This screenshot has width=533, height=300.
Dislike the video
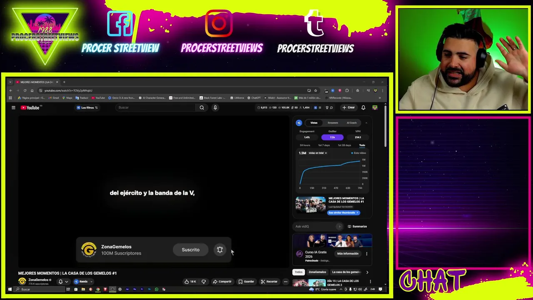pyautogui.click(x=204, y=282)
